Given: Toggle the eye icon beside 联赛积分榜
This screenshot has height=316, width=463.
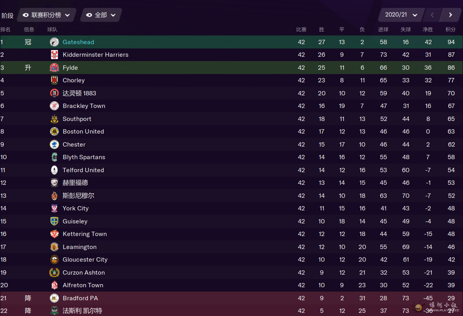Looking at the screenshot, I should pyautogui.click(x=26, y=15).
